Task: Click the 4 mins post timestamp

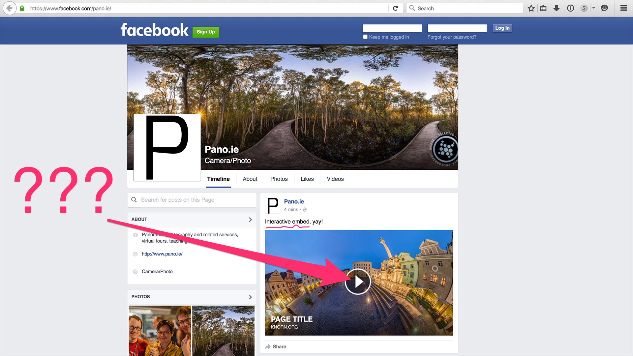Action: tap(291, 210)
